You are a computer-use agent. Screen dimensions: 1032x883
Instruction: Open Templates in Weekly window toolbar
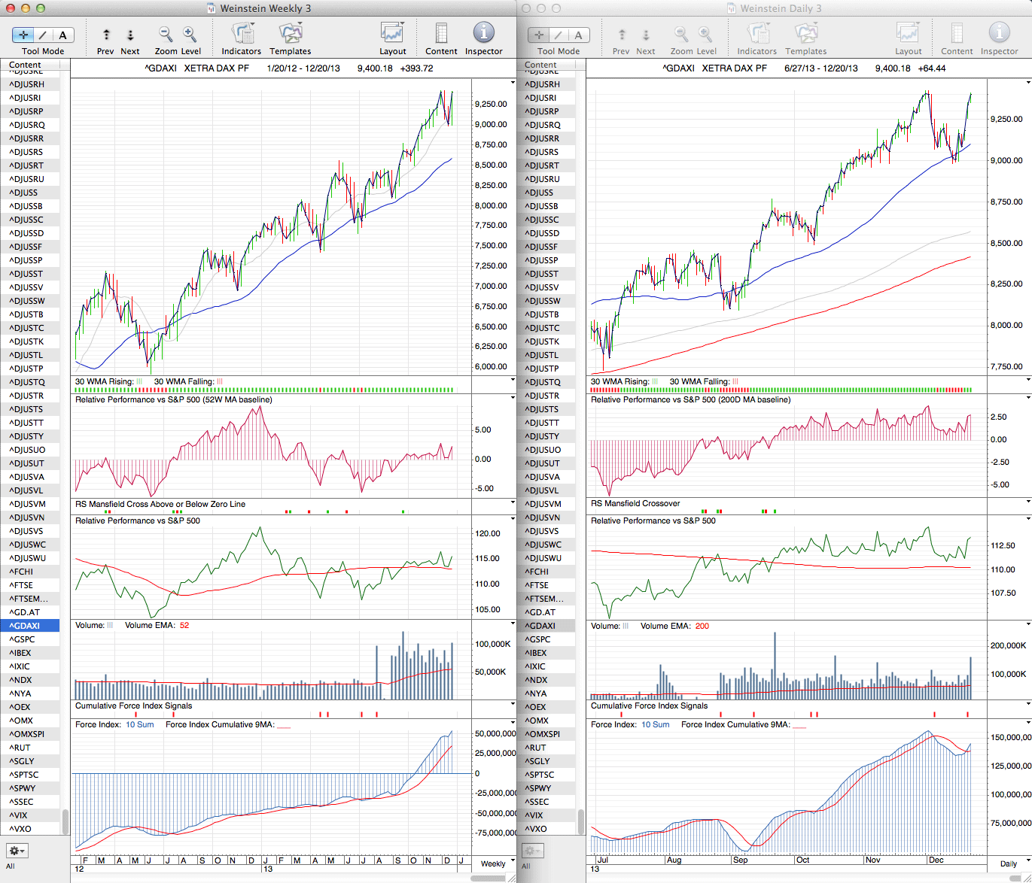290,35
